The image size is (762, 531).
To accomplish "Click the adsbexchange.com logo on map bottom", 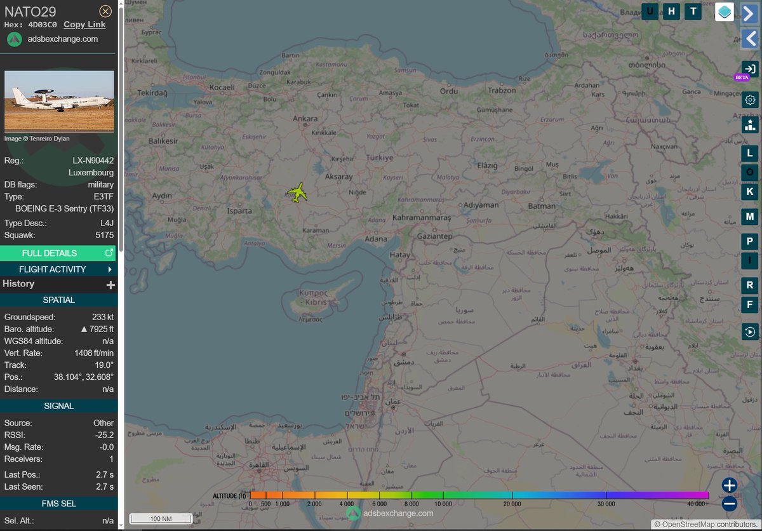I will pyautogui.click(x=390, y=513).
